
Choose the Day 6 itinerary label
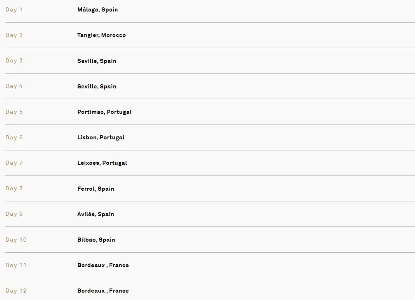point(14,137)
